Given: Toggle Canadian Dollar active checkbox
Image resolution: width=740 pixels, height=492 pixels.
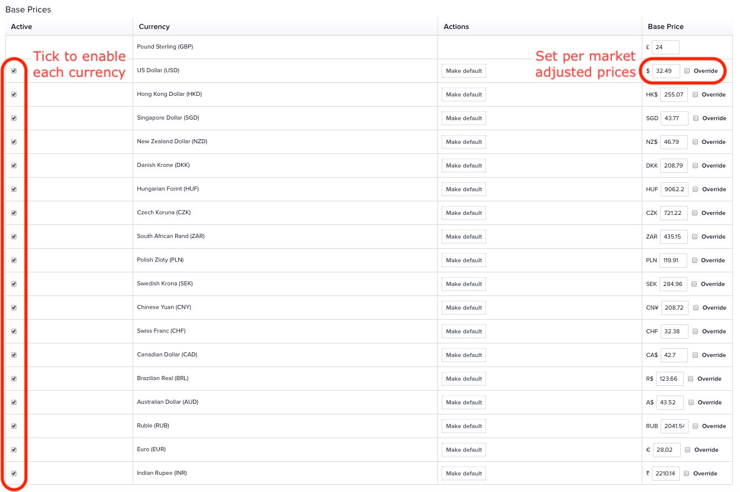Looking at the screenshot, I should [x=14, y=355].
